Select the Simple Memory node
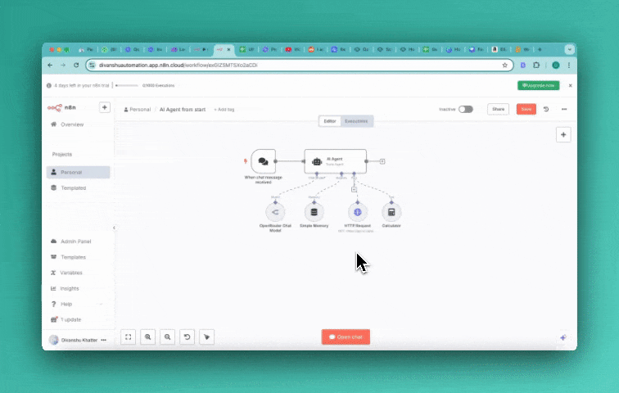Screen dimensions: 619x393 point(314,212)
